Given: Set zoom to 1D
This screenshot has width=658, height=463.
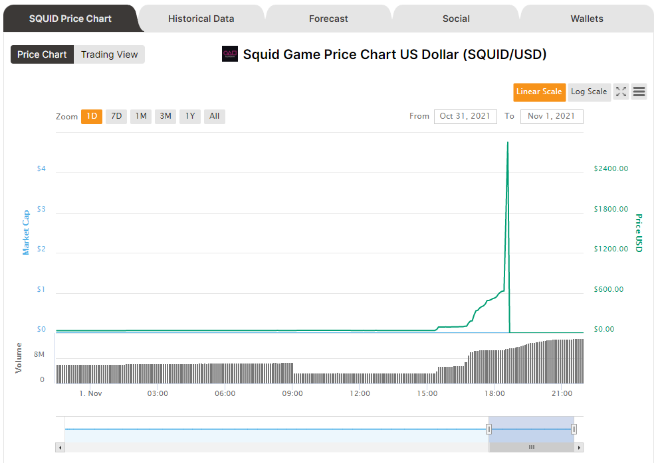Looking at the screenshot, I should click(92, 116).
